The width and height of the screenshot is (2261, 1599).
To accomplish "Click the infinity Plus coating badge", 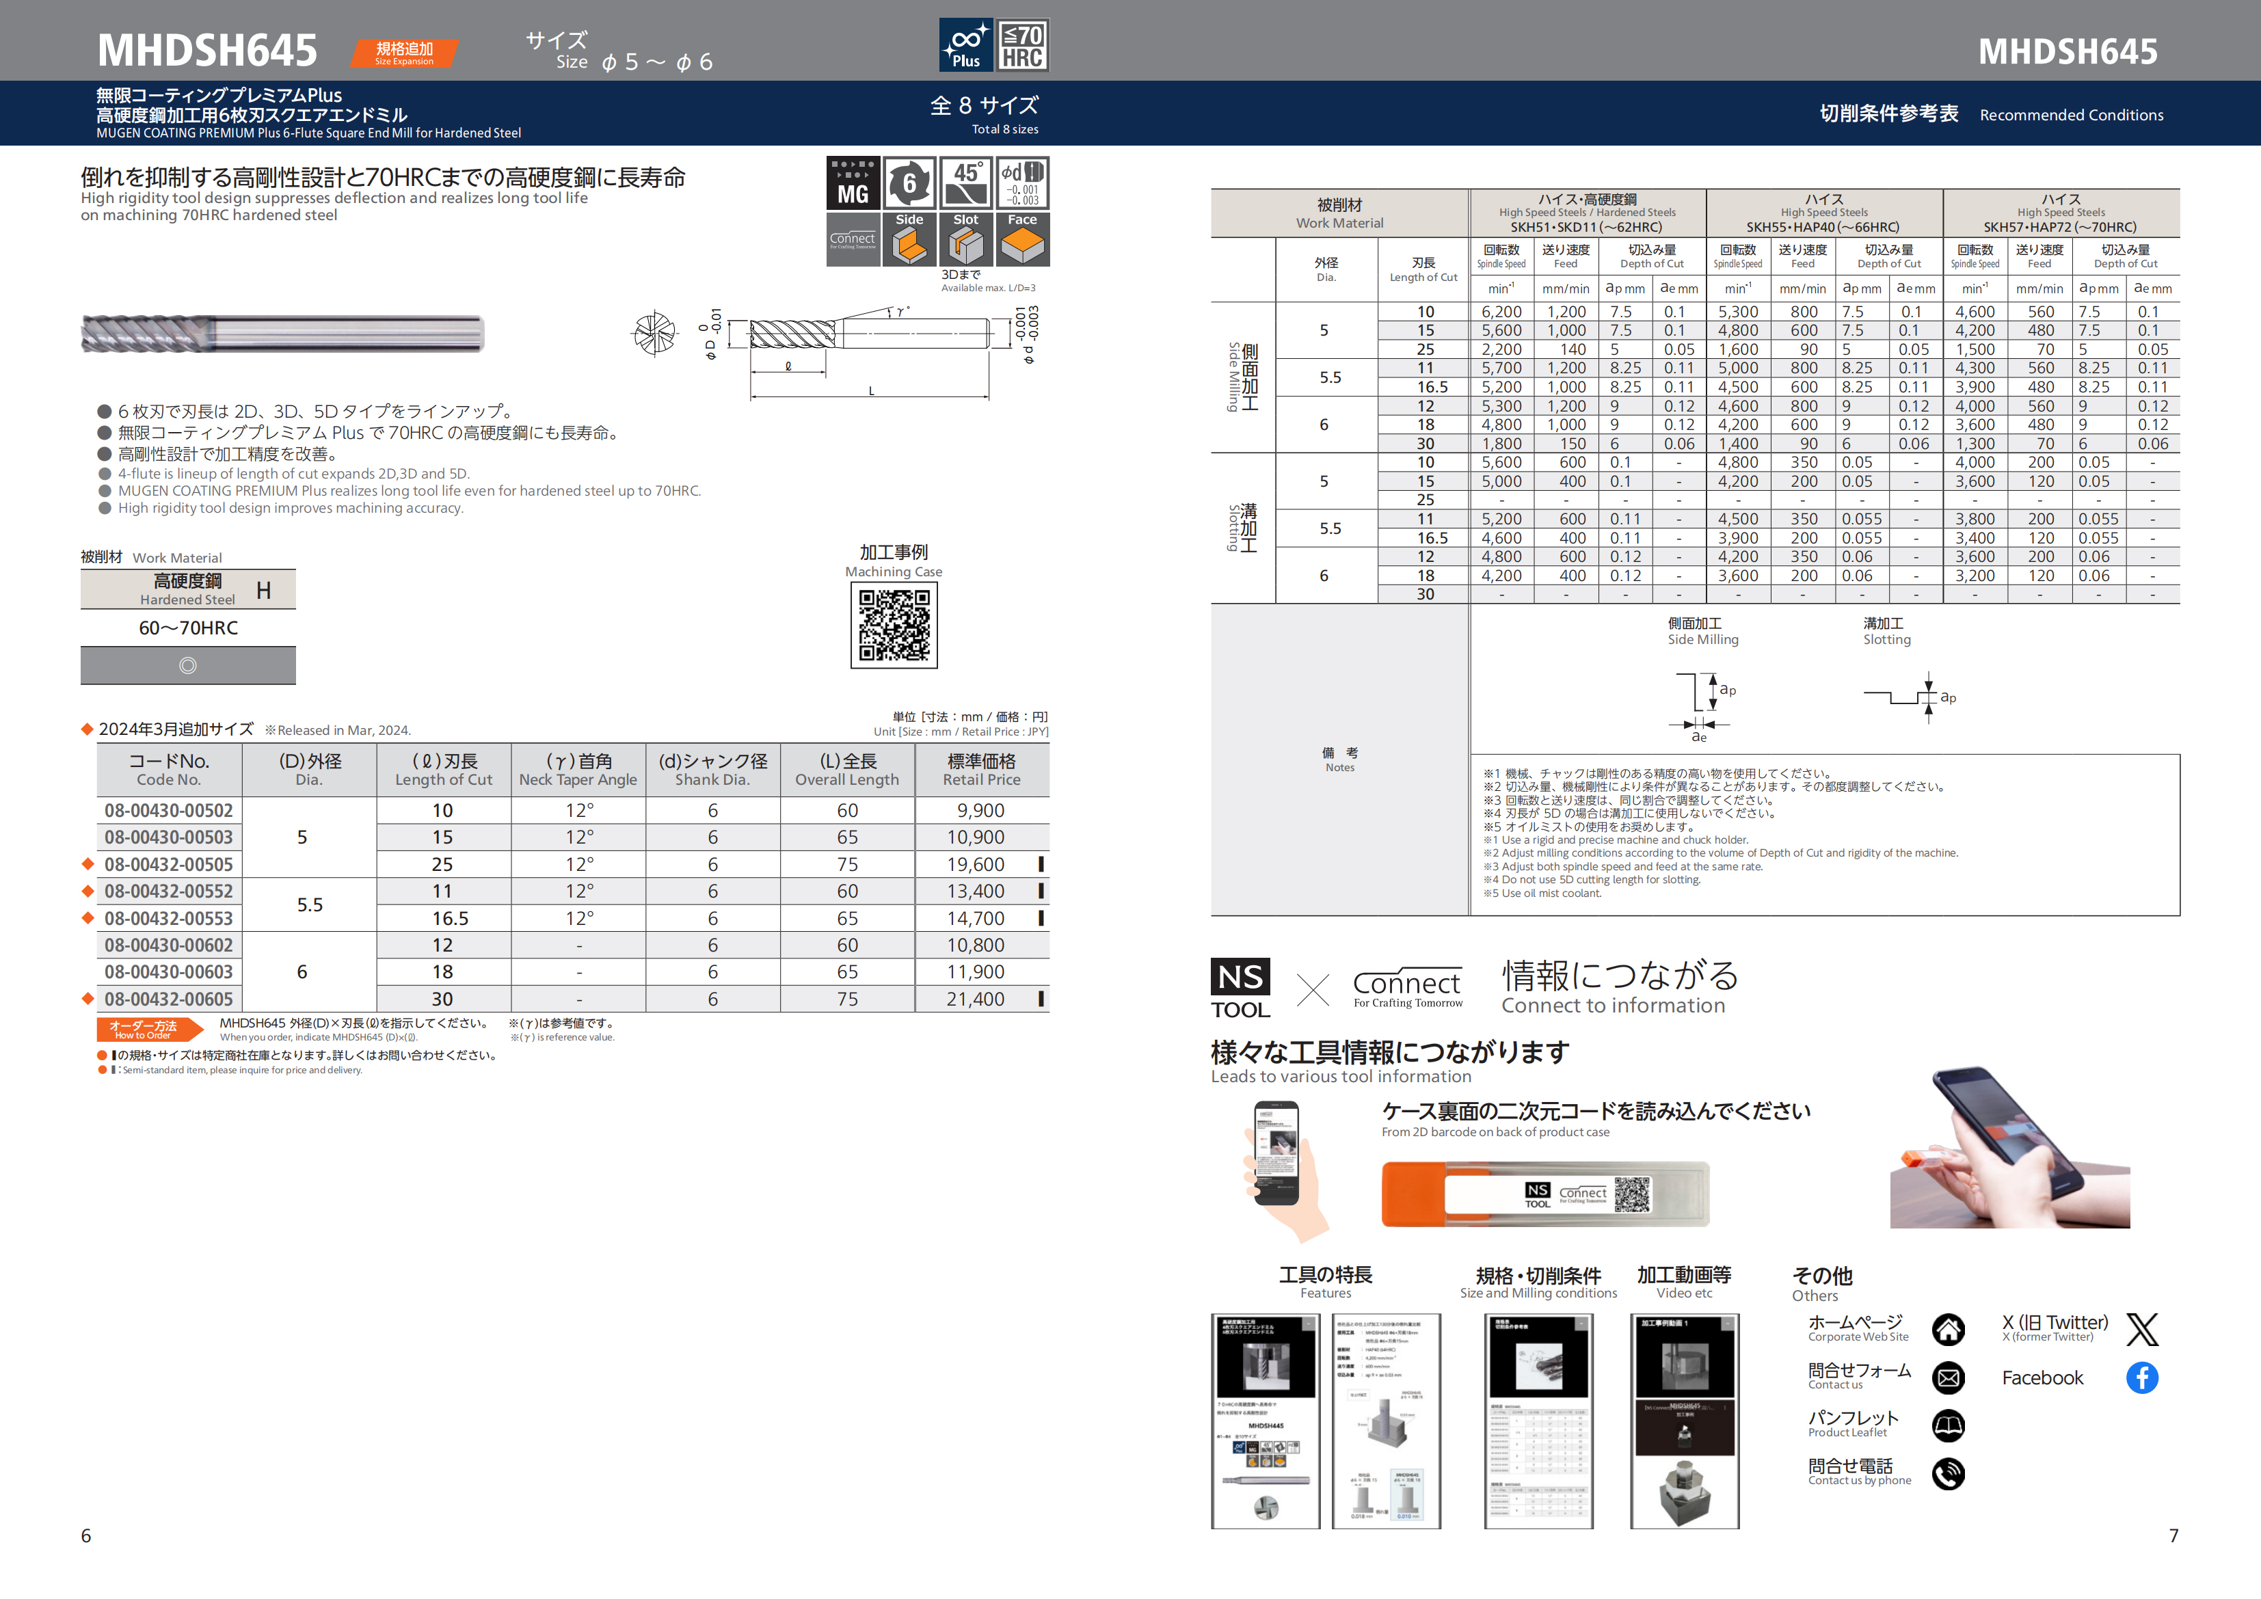I will coord(966,45).
